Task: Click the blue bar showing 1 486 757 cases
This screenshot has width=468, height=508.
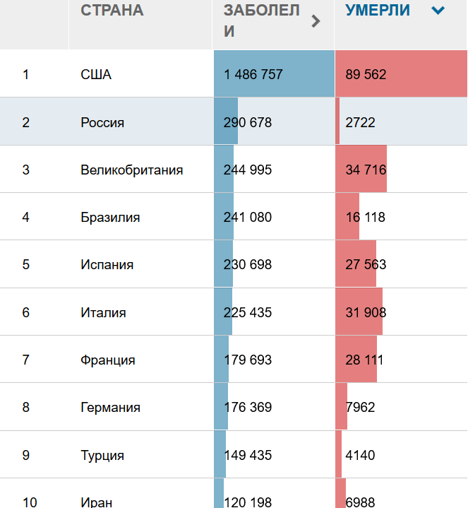Action: click(274, 73)
